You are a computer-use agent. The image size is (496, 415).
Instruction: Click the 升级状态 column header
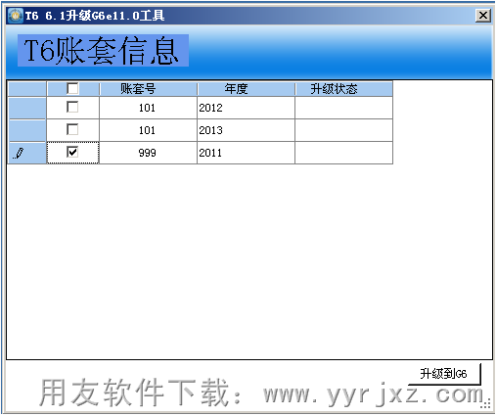click(344, 89)
